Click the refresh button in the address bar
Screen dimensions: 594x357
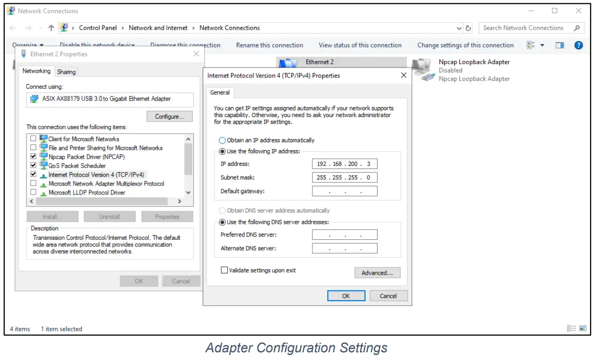[x=468, y=28]
